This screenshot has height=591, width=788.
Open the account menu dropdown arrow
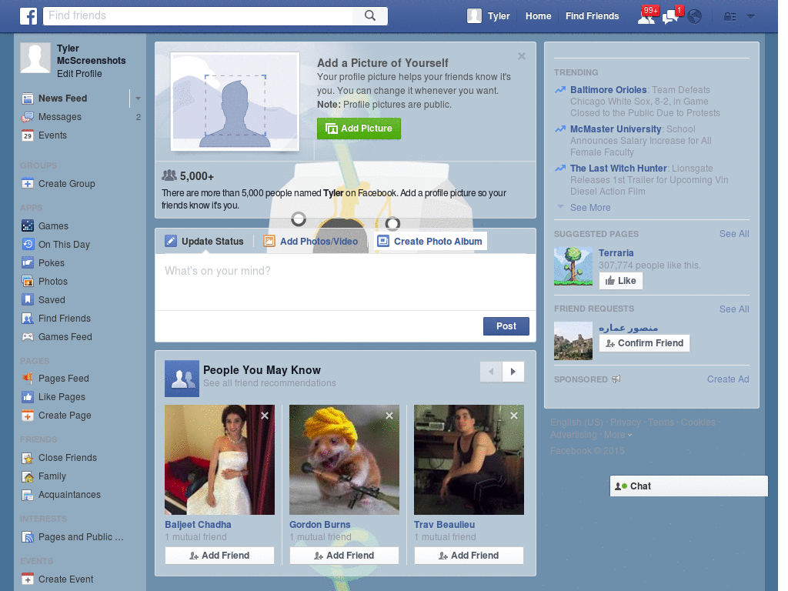(x=751, y=17)
